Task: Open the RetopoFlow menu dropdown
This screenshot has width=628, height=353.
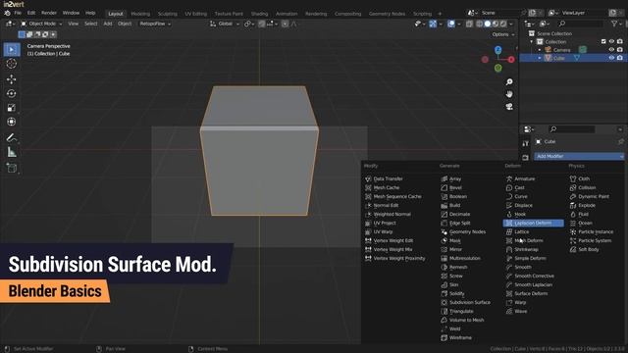Action: click(x=155, y=24)
